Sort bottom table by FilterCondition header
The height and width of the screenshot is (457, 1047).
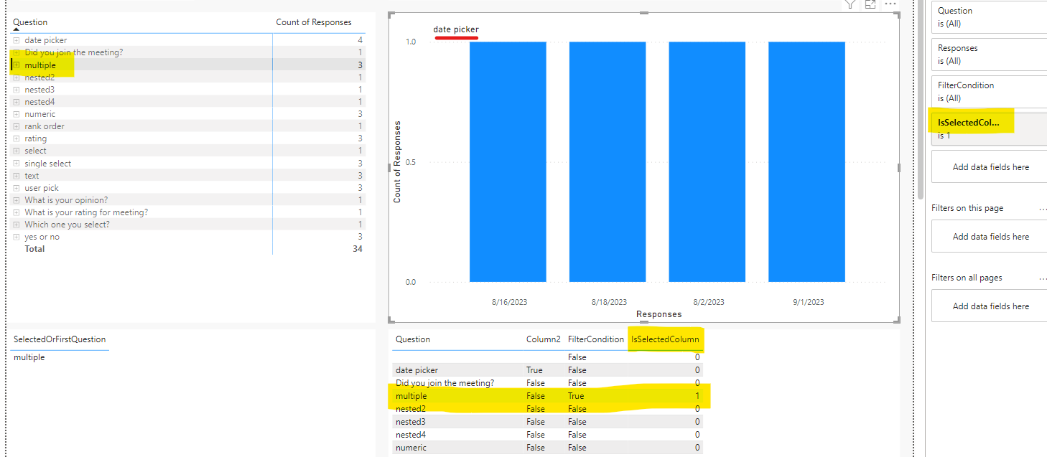pyautogui.click(x=596, y=339)
